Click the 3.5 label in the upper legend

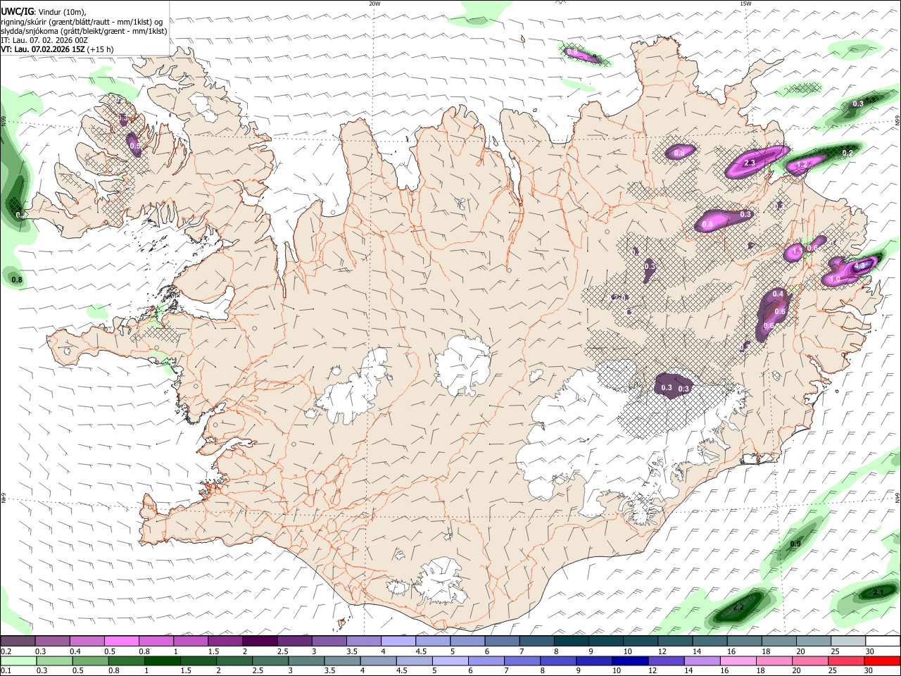pos(351,651)
